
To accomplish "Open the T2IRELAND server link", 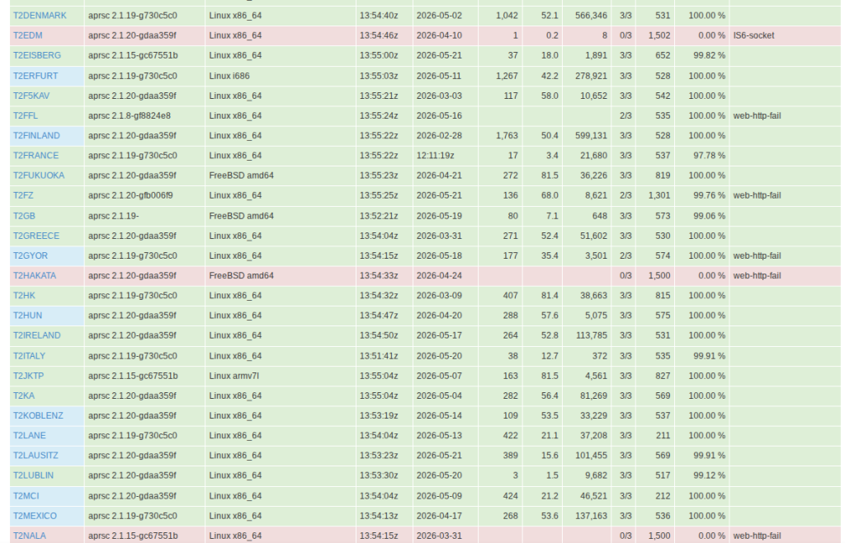I will click(37, 335).
